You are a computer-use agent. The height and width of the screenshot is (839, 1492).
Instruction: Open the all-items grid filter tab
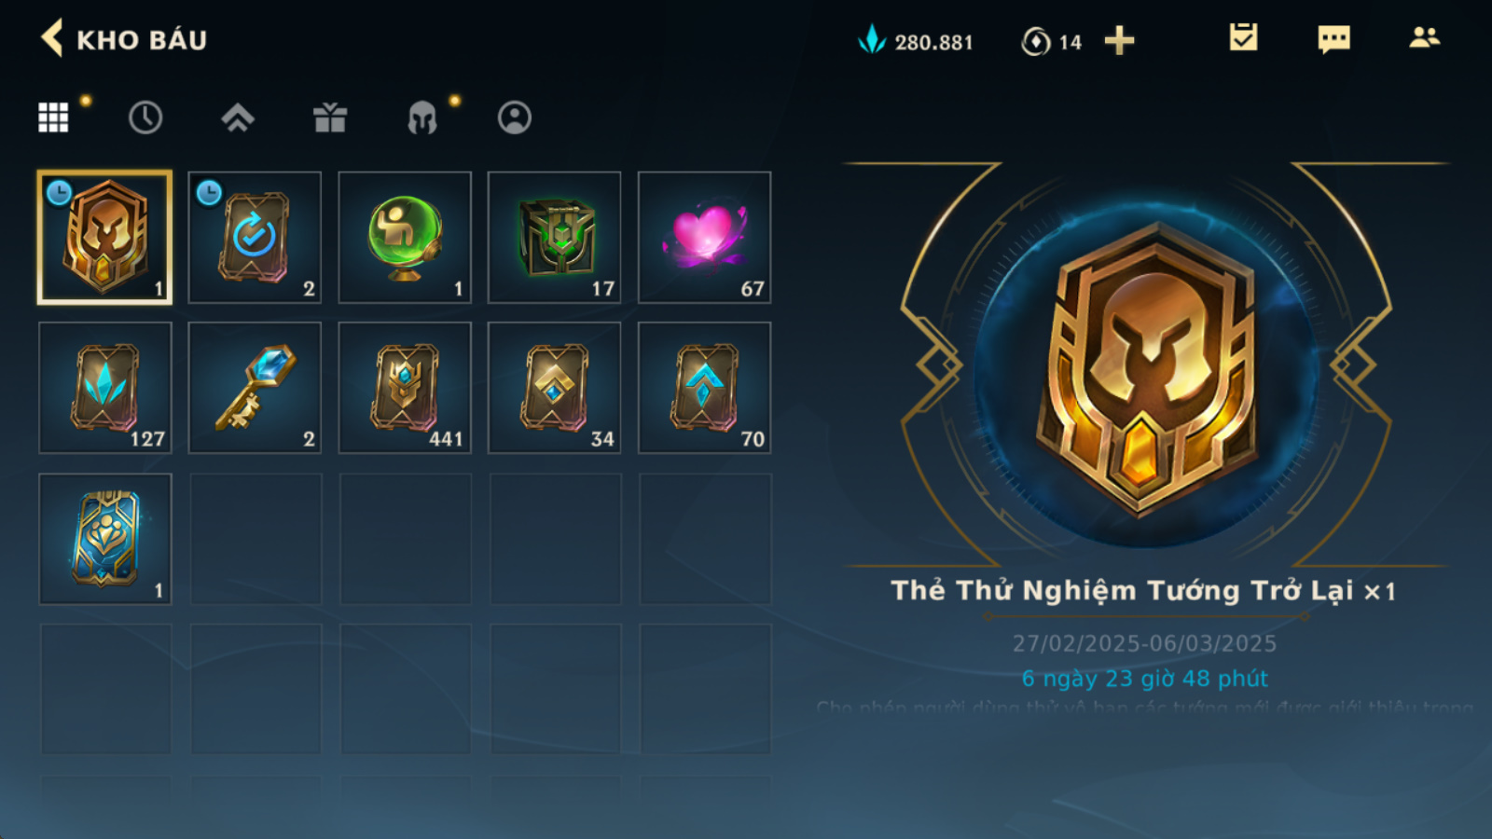tap(53, 117)
